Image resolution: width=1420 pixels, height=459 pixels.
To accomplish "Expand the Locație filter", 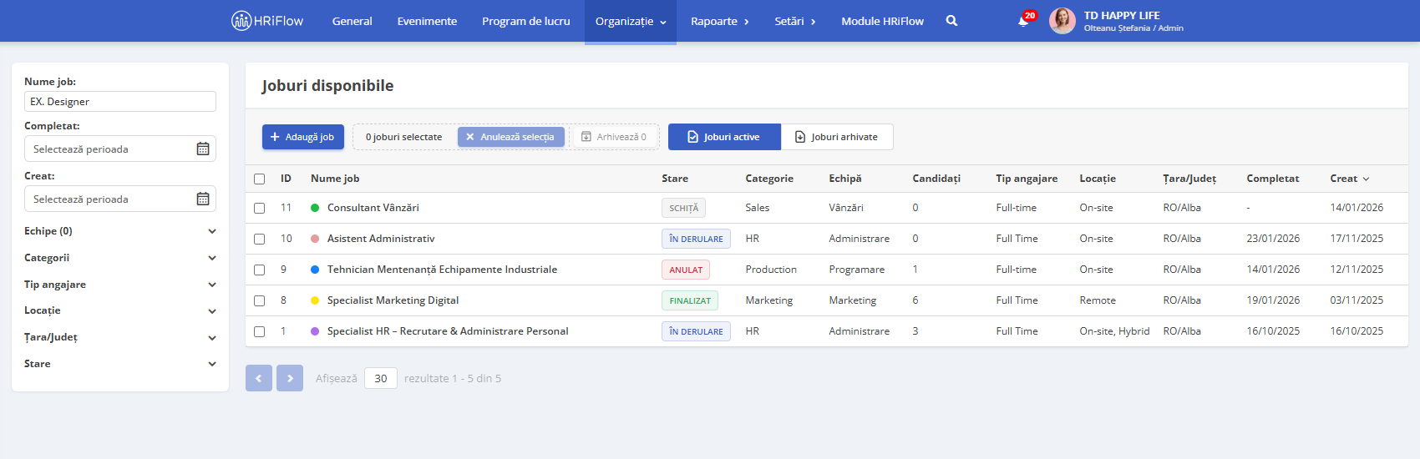I will click(120, 310).
